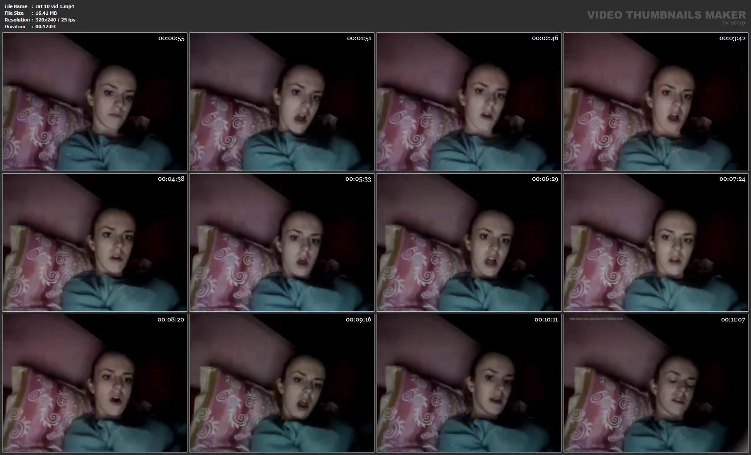Click the 'by Scorp' credit text

[733, 23]
